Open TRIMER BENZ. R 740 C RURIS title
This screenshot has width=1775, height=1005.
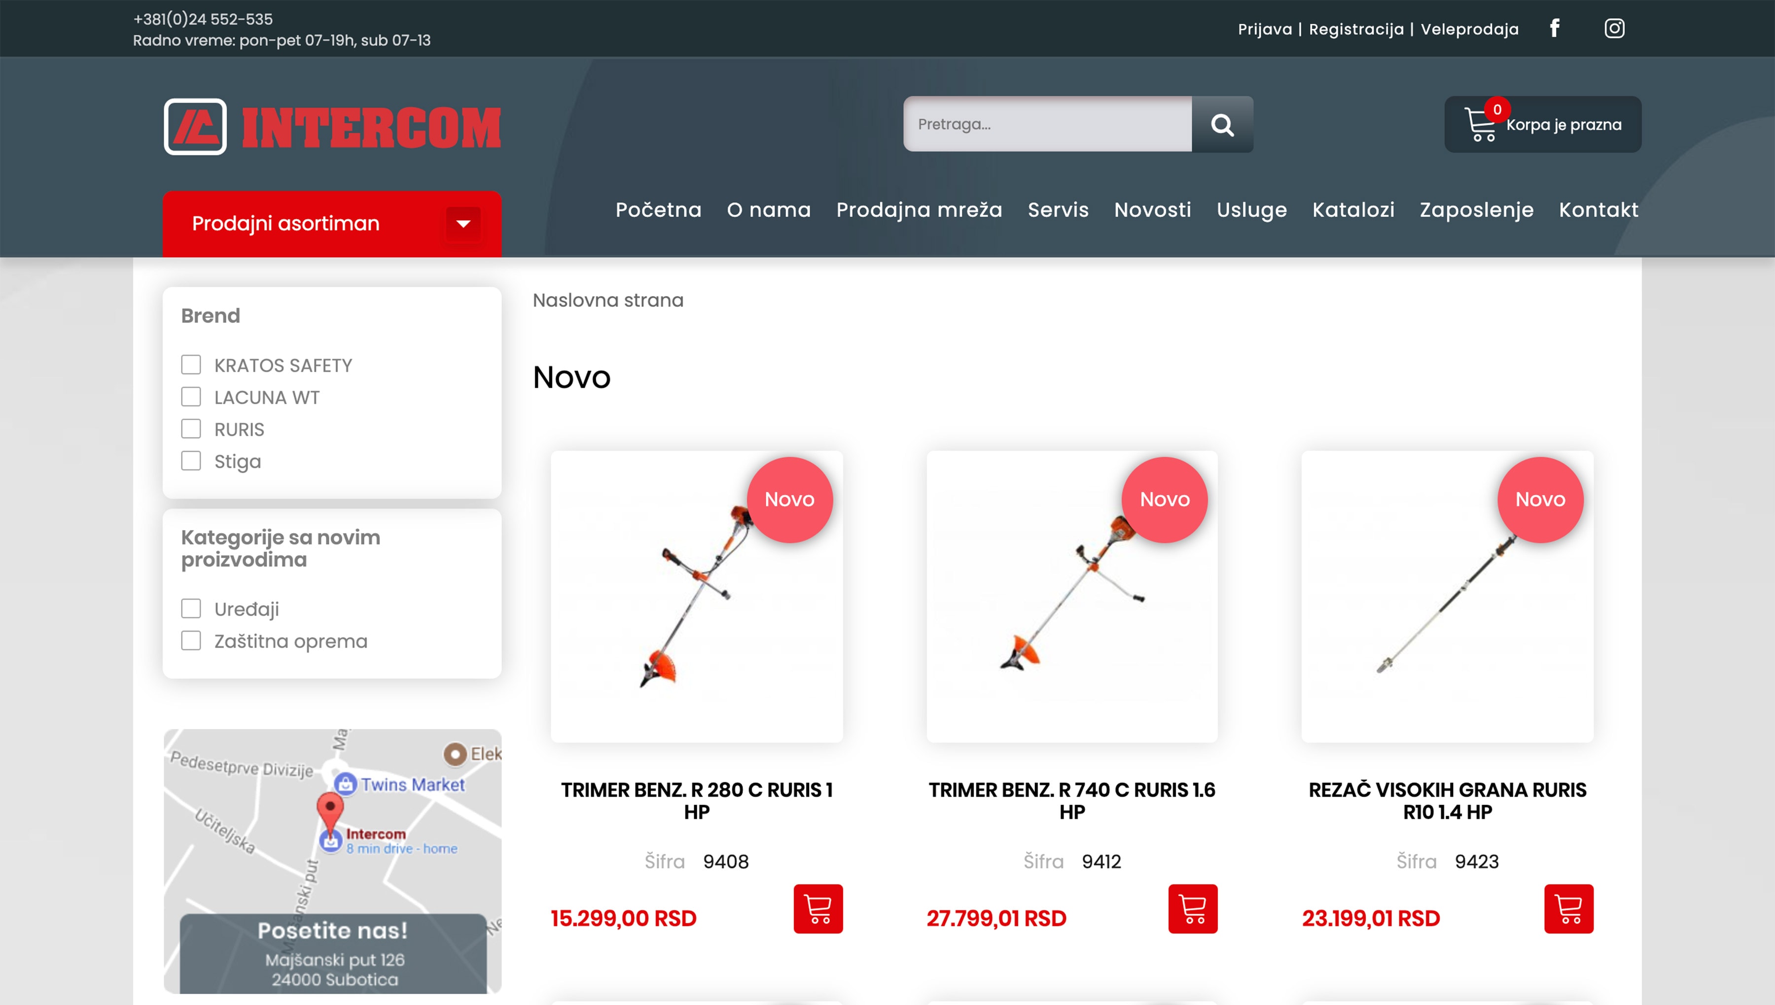[x=1072, y=801]
